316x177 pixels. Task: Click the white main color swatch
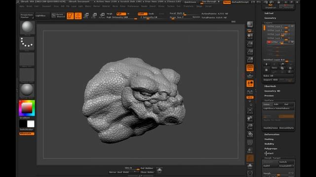click(x=31, y=124)
